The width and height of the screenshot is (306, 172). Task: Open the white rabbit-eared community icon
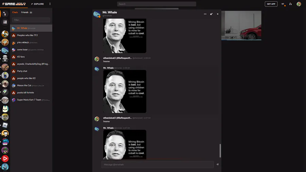point(5,109)
